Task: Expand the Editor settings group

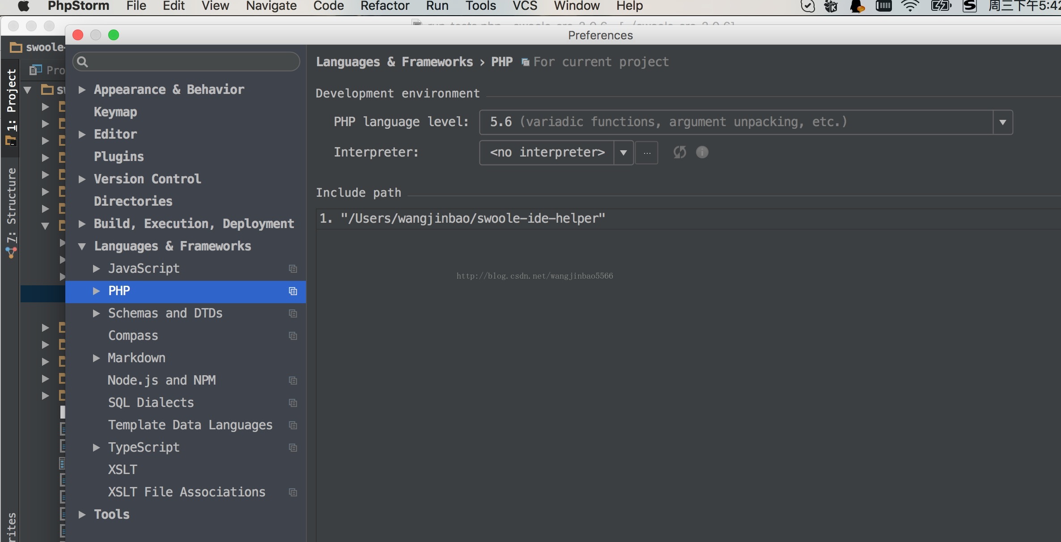Action: [x=82, y=135]
